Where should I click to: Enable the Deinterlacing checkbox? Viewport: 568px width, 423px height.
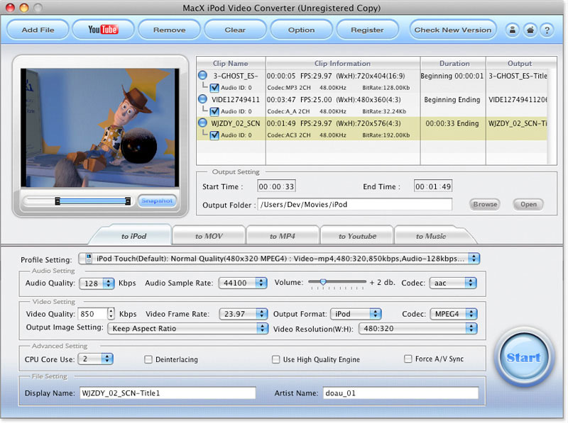(x=148, y=359)
